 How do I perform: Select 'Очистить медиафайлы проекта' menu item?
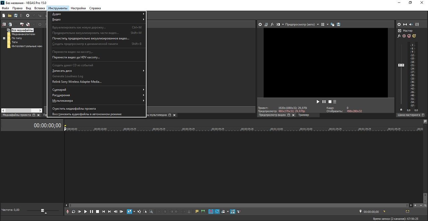[74, 109]
